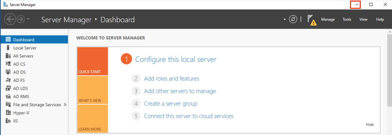
Task: Click Connect this server to cloud services
Action: pyautogui.click(x=189, y=116)
